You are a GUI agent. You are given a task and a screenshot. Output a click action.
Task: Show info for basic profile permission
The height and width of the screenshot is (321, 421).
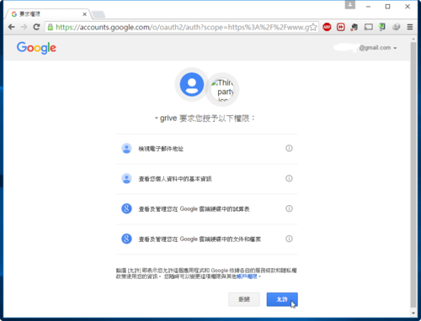pyautogui.click(x=289, y=178)
